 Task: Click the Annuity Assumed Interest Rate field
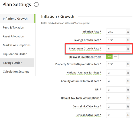point(116,81)
